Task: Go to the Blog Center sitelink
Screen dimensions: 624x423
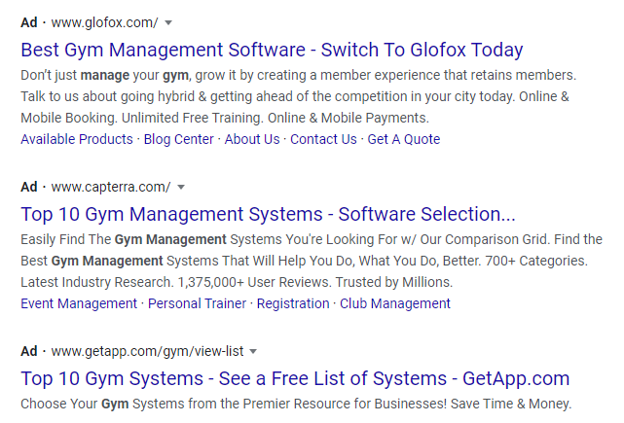Action: point(179,139)
